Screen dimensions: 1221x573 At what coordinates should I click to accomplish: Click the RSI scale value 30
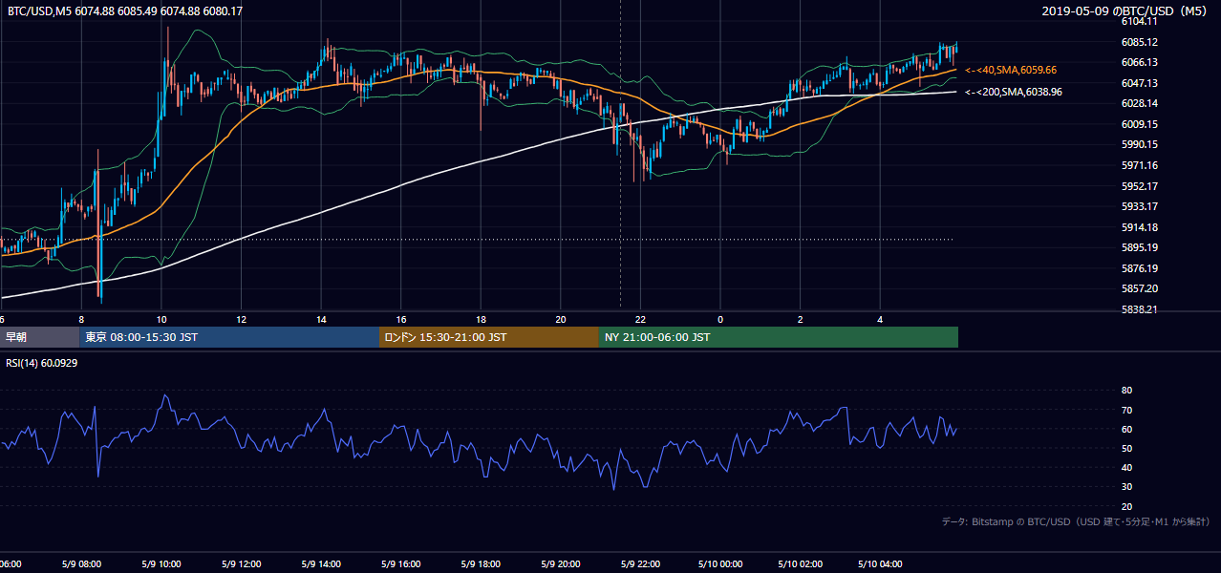[x=1126, y=487]
